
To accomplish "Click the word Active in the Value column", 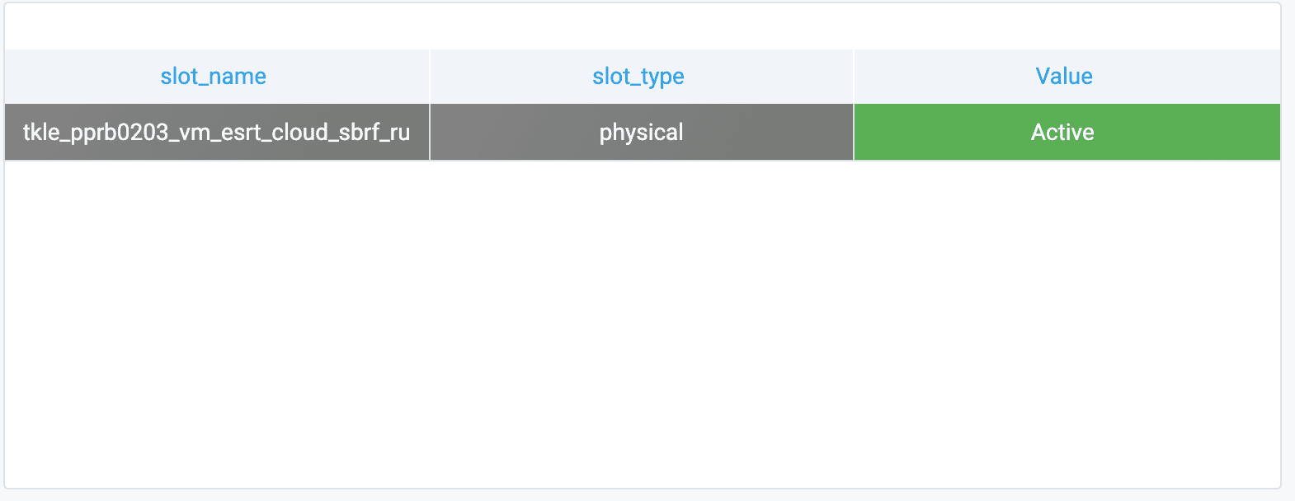I will point(1062,133).
